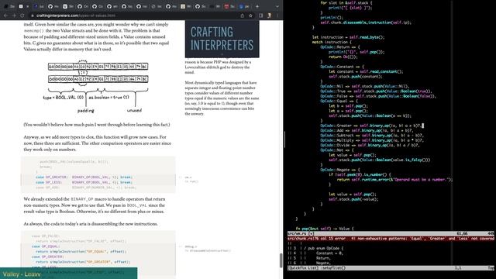Click the 'OpCode::Constant => {' line
The height and width of the screenshot is (279, 496).
[x=342, y=67]
